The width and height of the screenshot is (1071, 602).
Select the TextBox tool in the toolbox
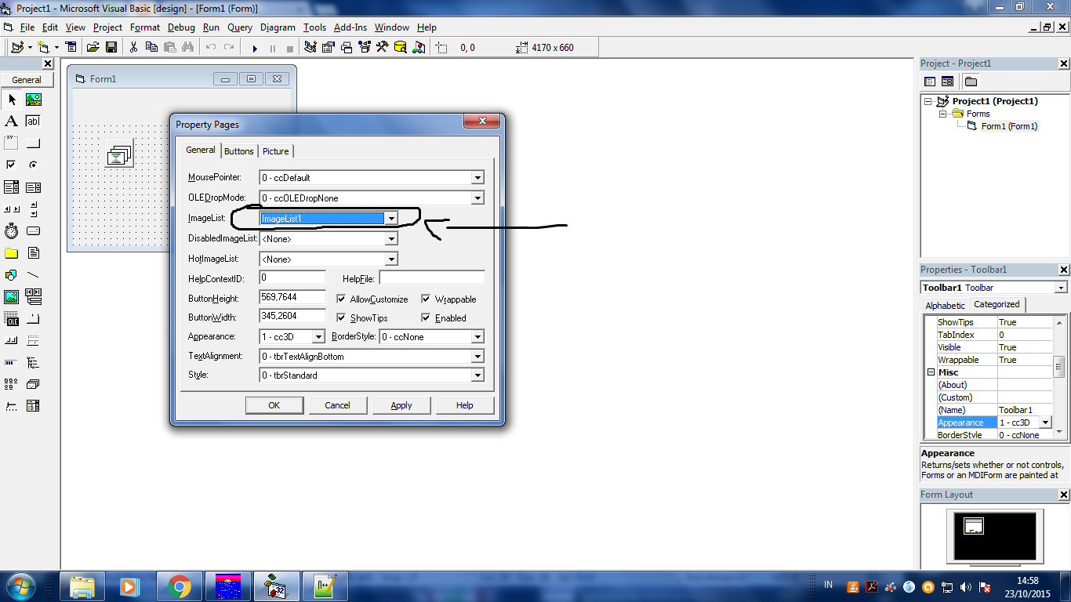(33, 121)
